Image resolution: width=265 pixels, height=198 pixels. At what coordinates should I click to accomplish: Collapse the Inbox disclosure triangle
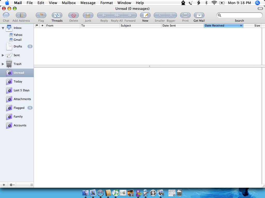coord(3,28)
